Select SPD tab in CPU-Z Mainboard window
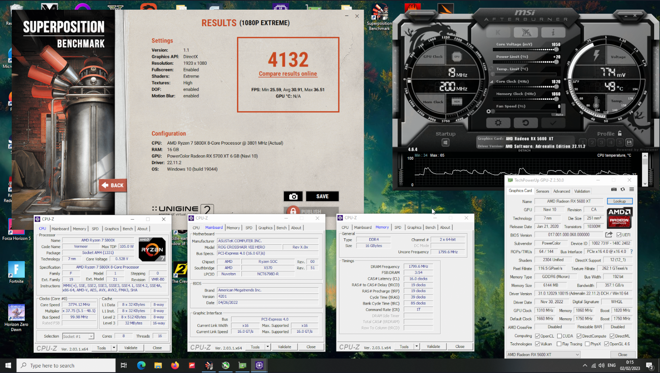The width and height of the screenshot is (660, 373). [249, 228]
